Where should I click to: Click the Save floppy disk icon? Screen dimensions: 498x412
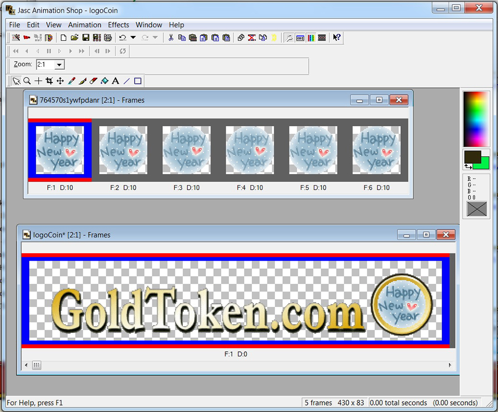[86, 37]
